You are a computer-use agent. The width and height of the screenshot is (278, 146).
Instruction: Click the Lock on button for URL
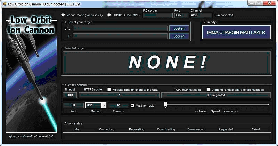(179, 29)
